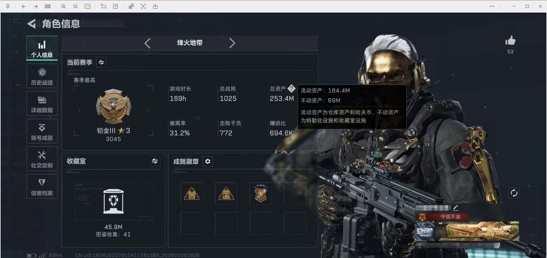Click the 守信不渝 reputation tag
547x258 pixels.
pos(442,217)
